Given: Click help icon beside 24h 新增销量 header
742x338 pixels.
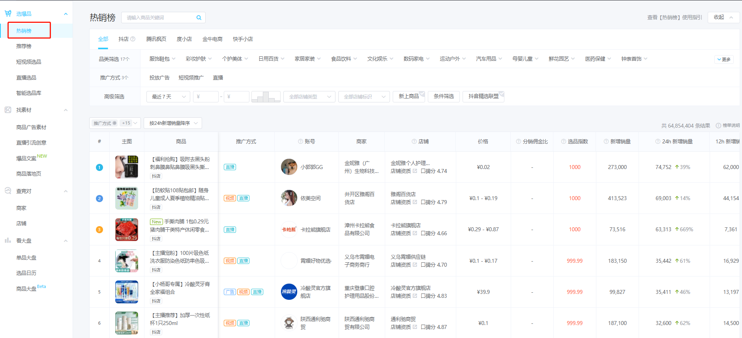Looking at the screenshot, I should (658, 141).
